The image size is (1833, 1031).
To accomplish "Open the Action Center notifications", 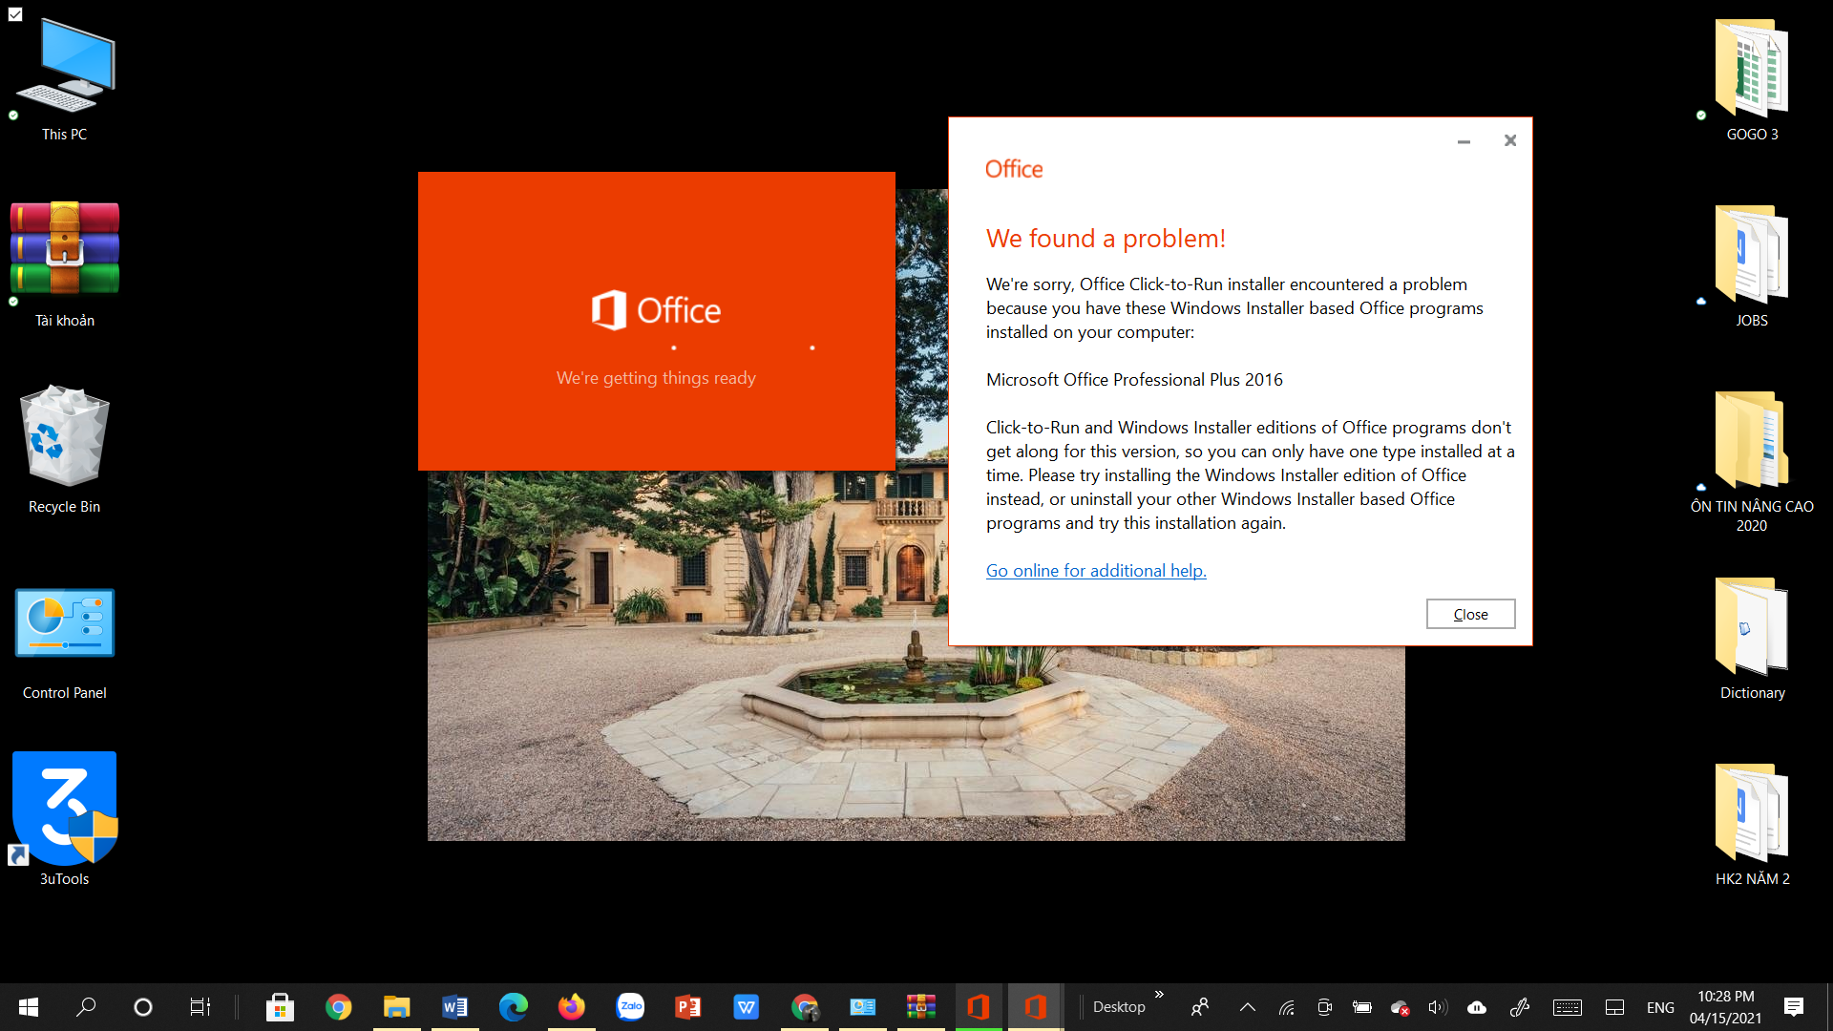I will click(1794, 1007).
